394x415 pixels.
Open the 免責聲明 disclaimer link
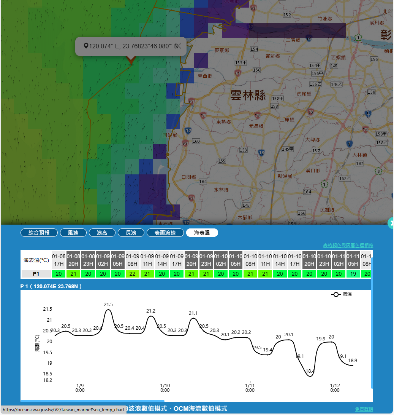(364, 409)
